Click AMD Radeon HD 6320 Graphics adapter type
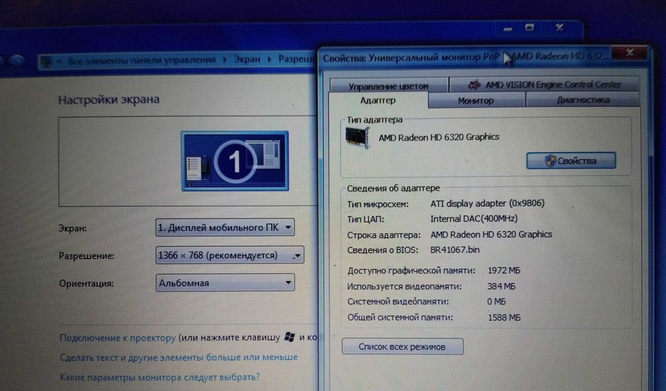 tap(439, 137)
